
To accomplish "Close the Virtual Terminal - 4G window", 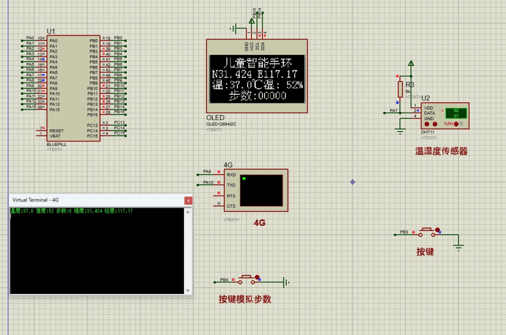I will [x=188, y=200].
